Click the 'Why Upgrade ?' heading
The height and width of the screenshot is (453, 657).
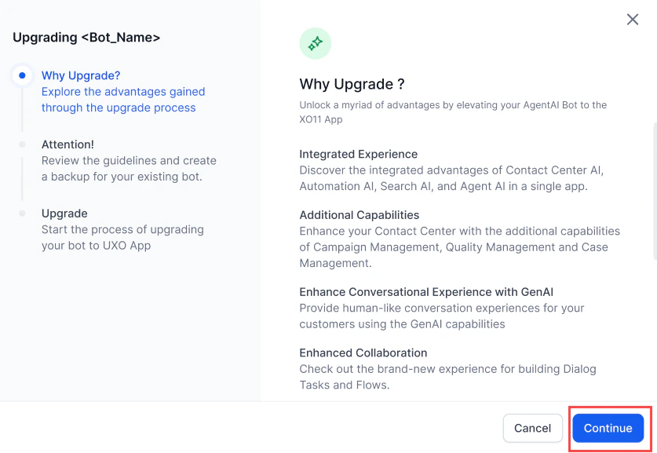pos(352,84)
